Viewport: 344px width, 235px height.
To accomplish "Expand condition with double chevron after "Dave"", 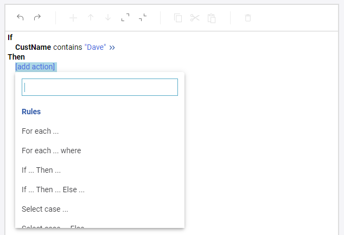I will click(112, 48).
